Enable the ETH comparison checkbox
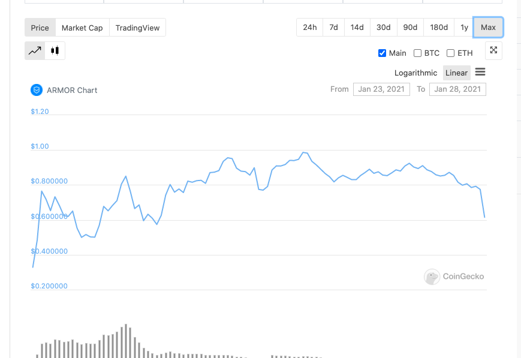The image size is (521, 358). coord(451,53)
